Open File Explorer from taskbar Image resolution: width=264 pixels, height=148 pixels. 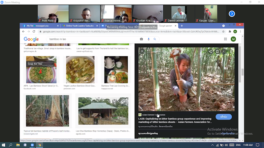pos(18,145)
